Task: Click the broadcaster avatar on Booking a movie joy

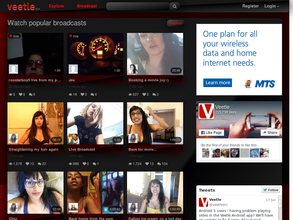Action: (x=133, y=69)
